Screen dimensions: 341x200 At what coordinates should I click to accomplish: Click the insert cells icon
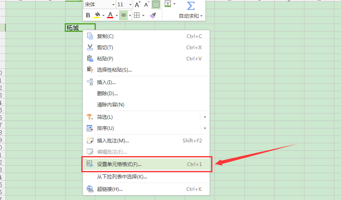tap(90, 82)
